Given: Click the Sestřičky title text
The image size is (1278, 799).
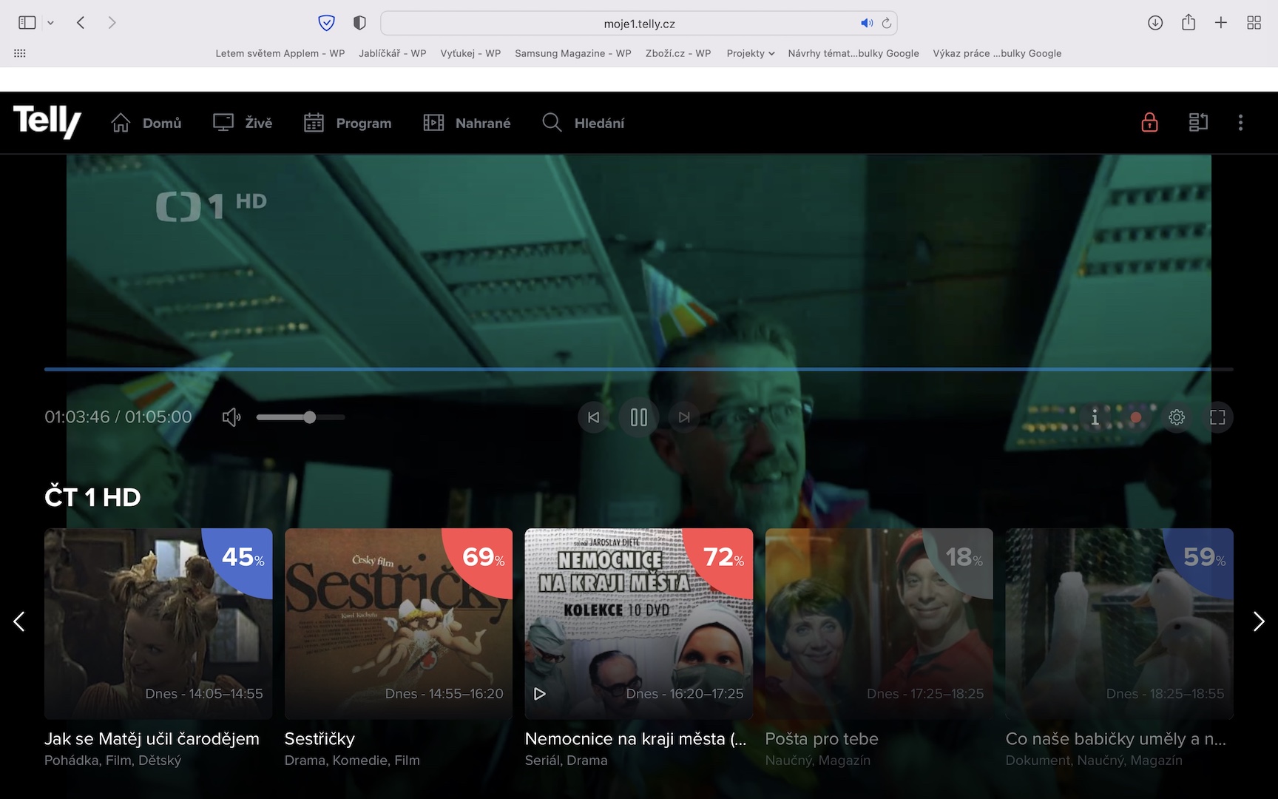Looking at the screenshot, I should click(319, 738).
